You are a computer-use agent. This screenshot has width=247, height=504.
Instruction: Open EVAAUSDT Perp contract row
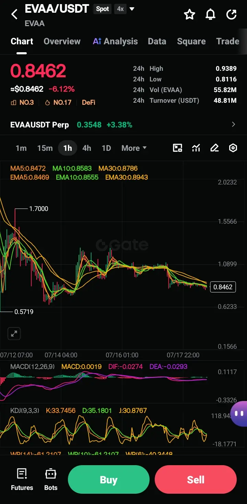[123, 125]
